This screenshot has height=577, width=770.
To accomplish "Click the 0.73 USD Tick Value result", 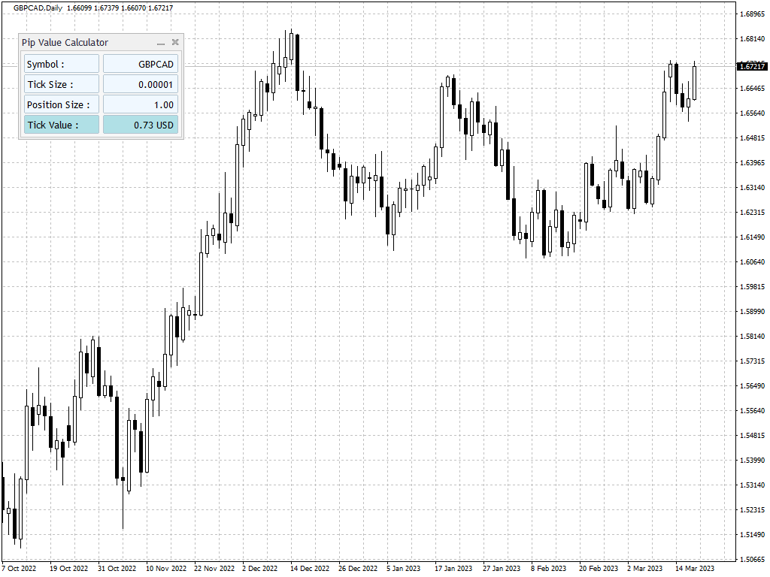I will click(141, 125).
